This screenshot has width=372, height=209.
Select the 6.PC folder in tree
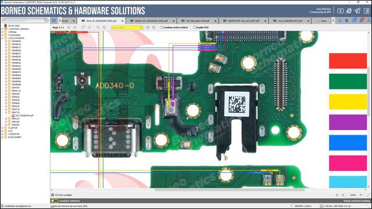(10, 131)
